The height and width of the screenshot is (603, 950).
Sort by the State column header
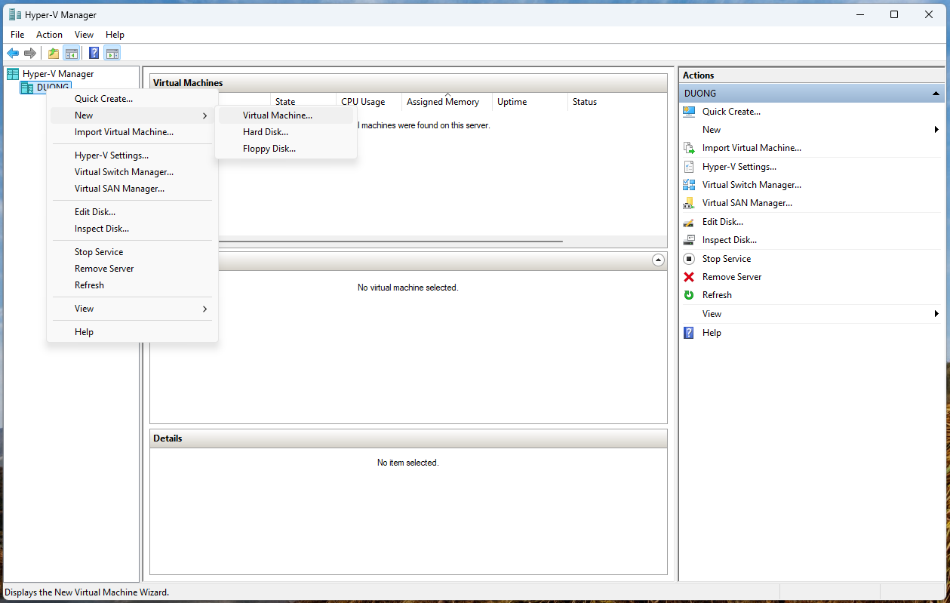303,102
